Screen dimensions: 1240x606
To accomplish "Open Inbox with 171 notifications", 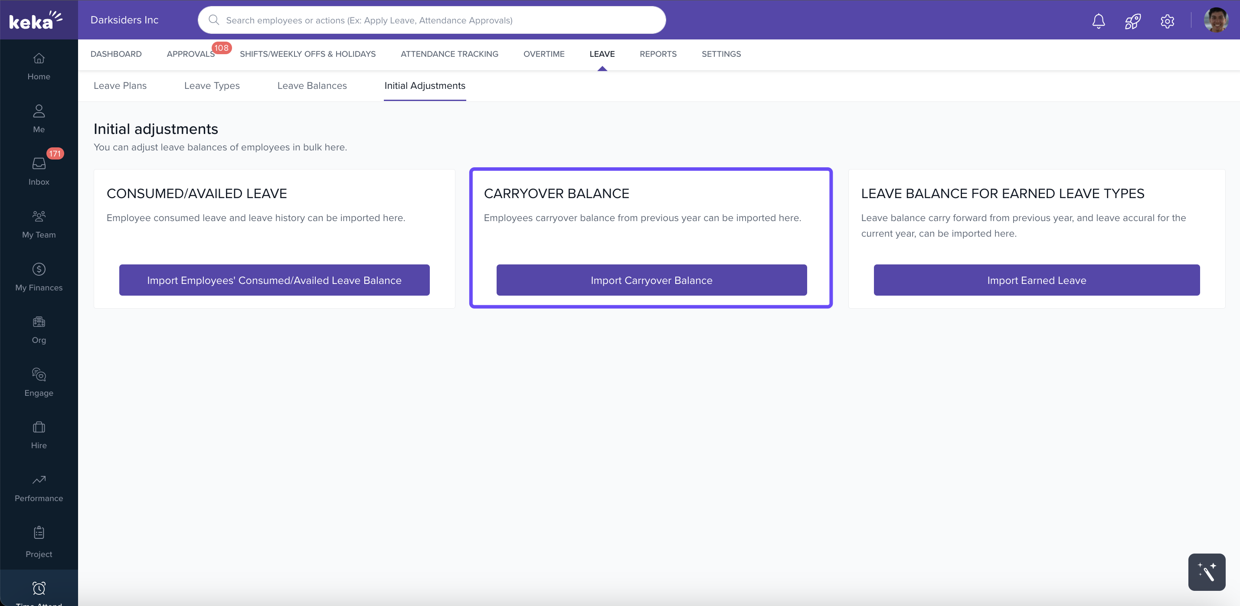I will 39,164.
